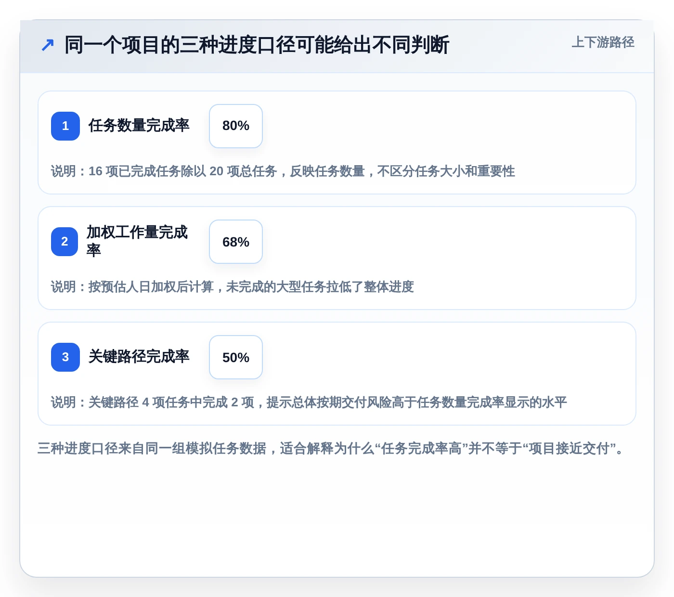Click the description starting 说明：16 项已完成任务
Image resolution: width=674 pixels, height=597 pixels.
coord(283,171)
